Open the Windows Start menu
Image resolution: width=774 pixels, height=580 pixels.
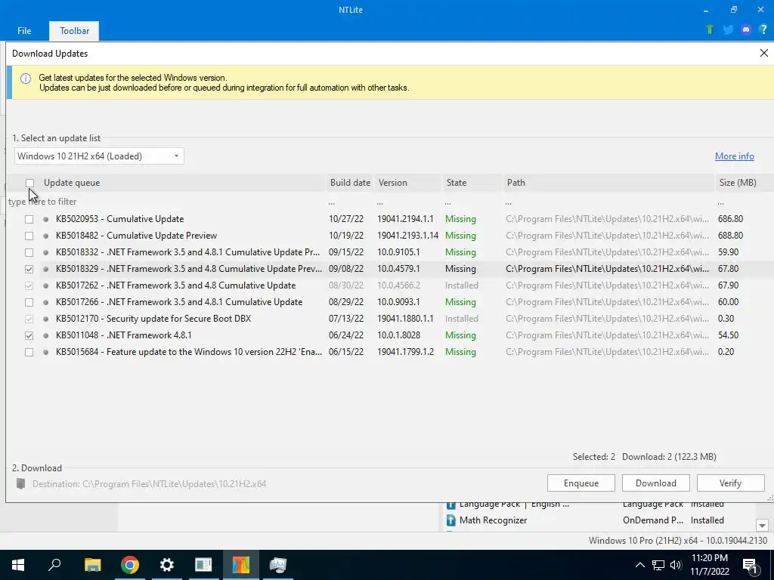[x=18, y=565]
